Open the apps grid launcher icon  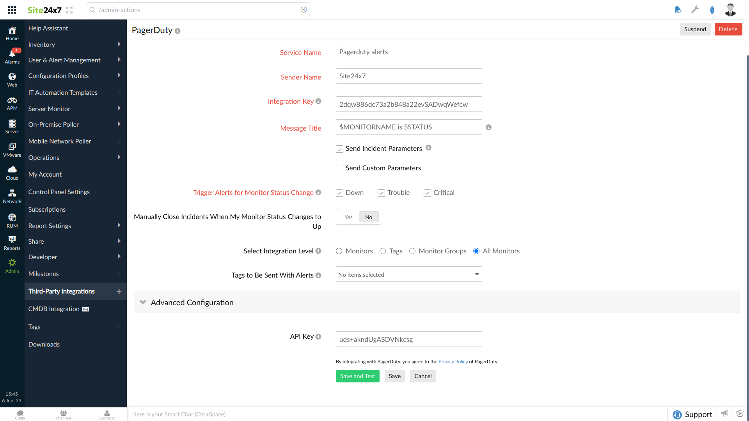12,10
